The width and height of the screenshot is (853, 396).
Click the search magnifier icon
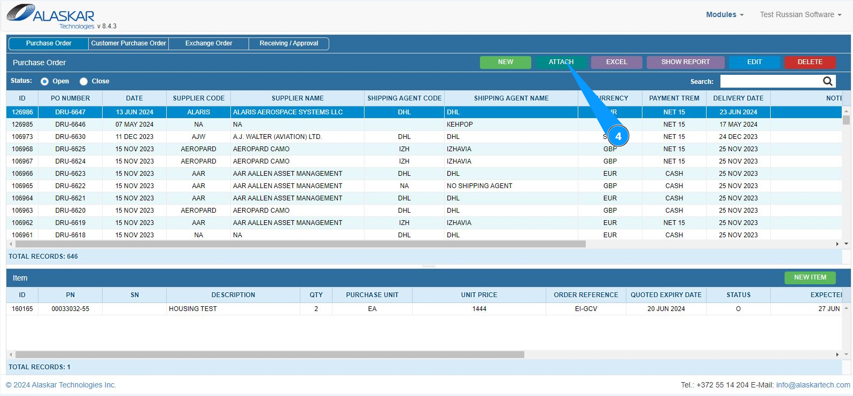827,81
